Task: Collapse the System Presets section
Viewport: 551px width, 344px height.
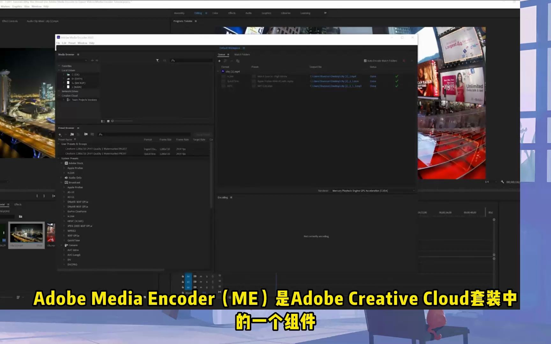Action: [59, 158]
